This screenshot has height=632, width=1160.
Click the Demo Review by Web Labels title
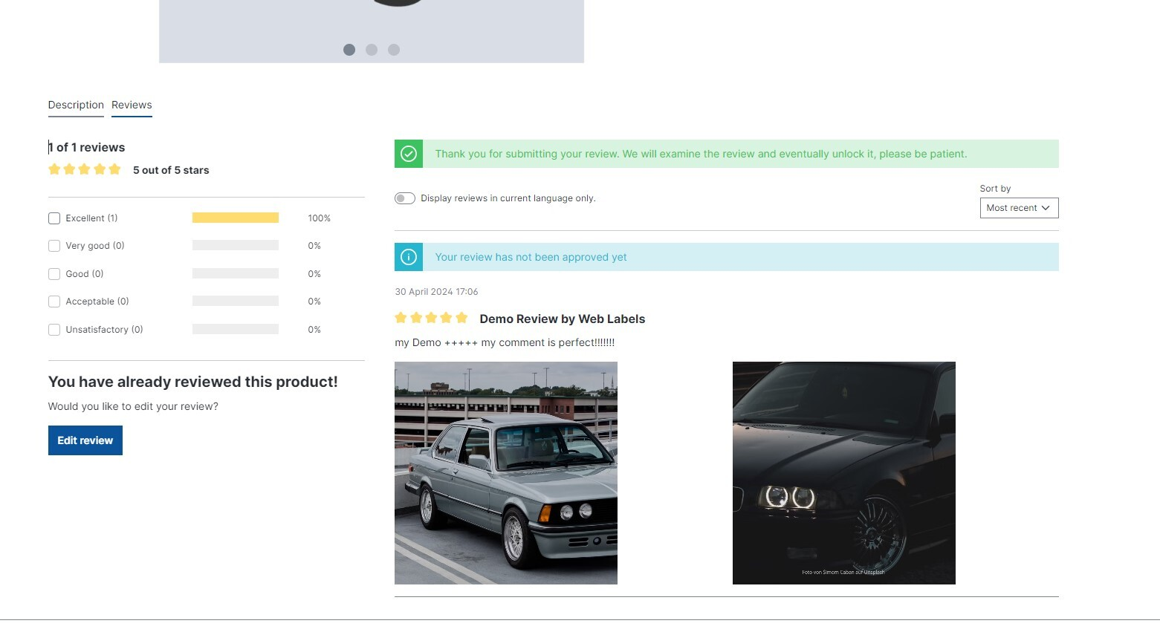pos(562,319)
